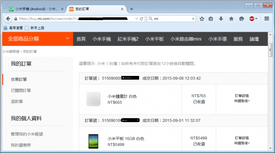
Task: Close the 我的訂單 tab
Action: [122, 9]
